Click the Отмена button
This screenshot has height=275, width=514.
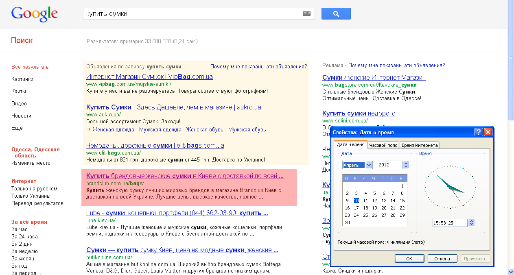[x=442, y=259]
